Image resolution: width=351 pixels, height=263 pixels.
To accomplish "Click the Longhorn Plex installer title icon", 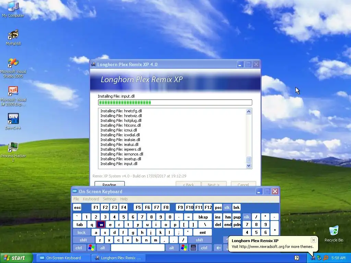I will coord(93,64).
